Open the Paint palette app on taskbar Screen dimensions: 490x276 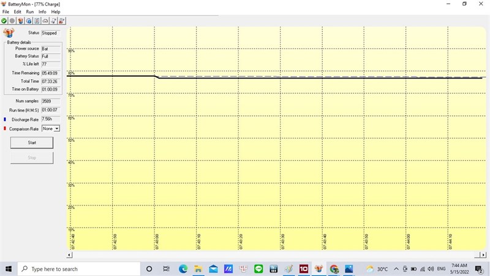[x=288, y=269]
